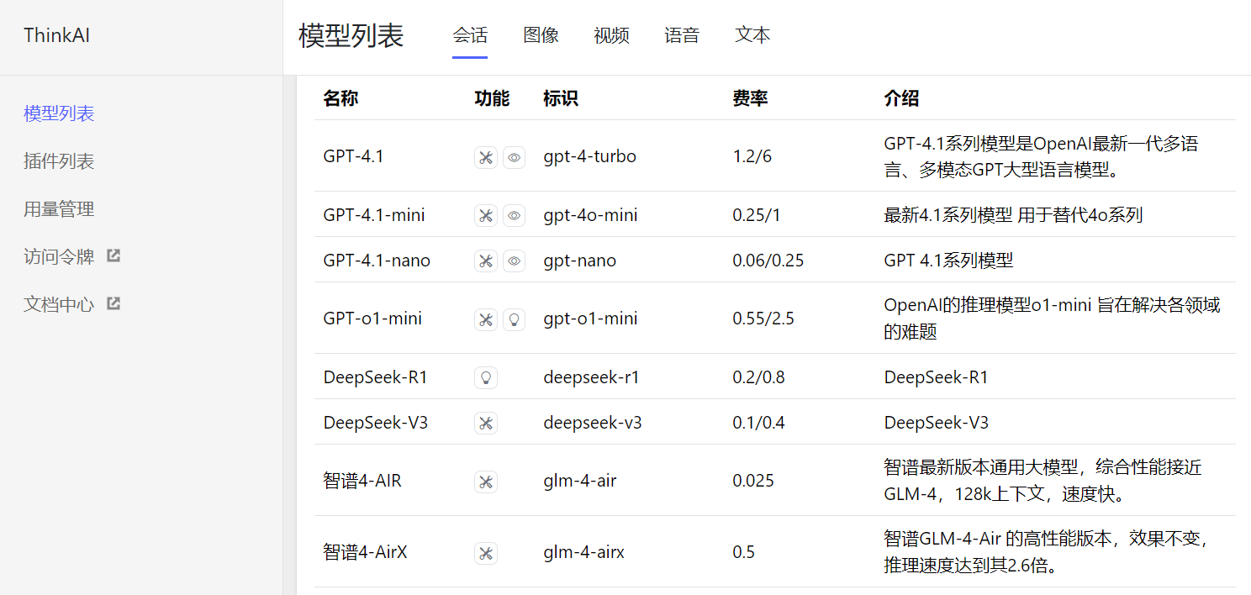Image resolution: width=1251 pixels, height=595 pixels.
Task: Click the glm-4-airx identifier
Action: coord(583,552)
